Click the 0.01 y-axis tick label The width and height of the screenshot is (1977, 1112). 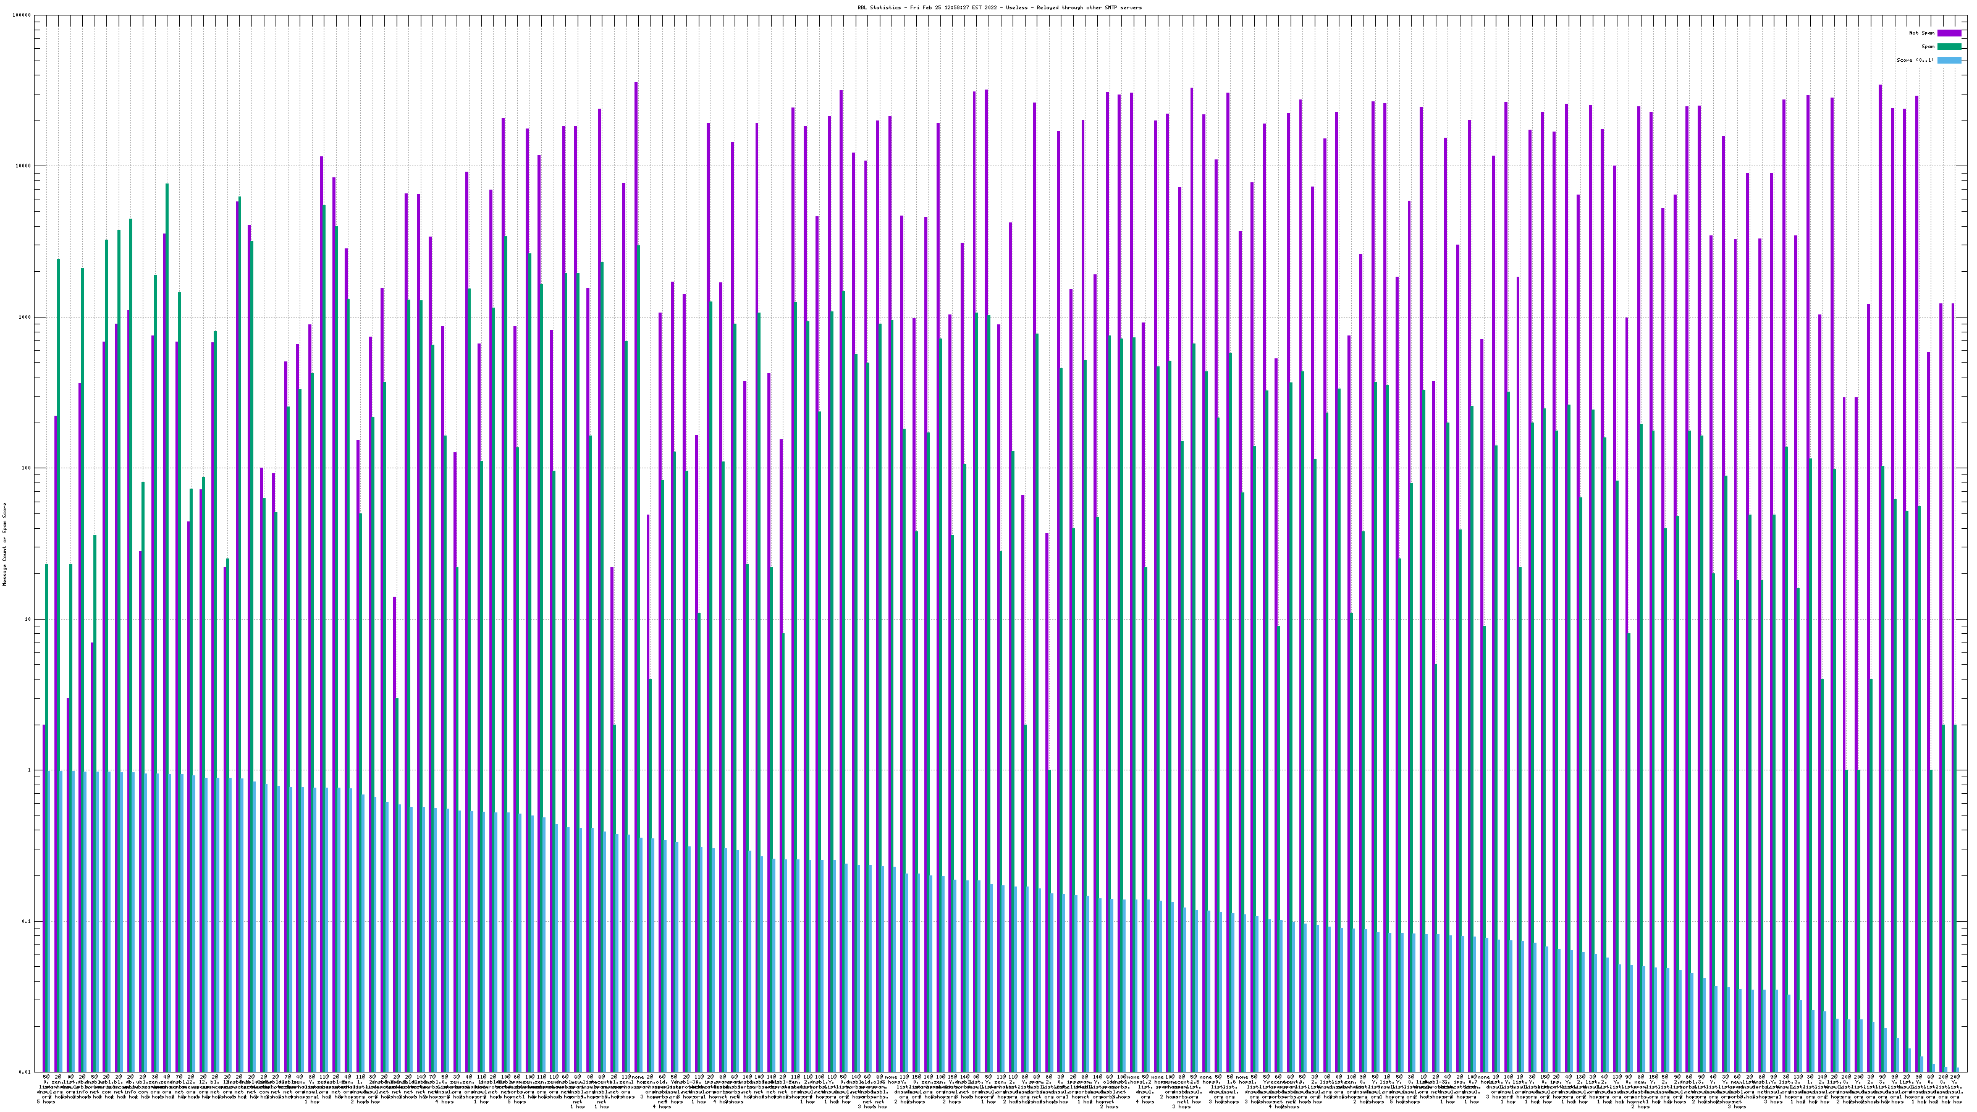[x=25, y=1072]
